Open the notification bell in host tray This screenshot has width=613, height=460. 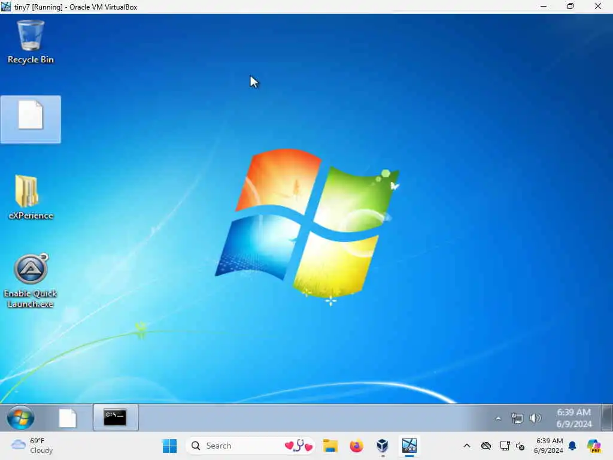pyautogui.click(x=572, y=446)
